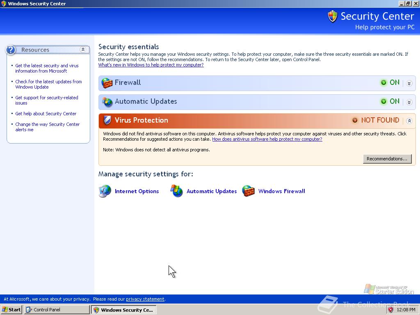Open Automatic Updates settings link
This screenshot has width=420, height=315.
click(212, 191)
